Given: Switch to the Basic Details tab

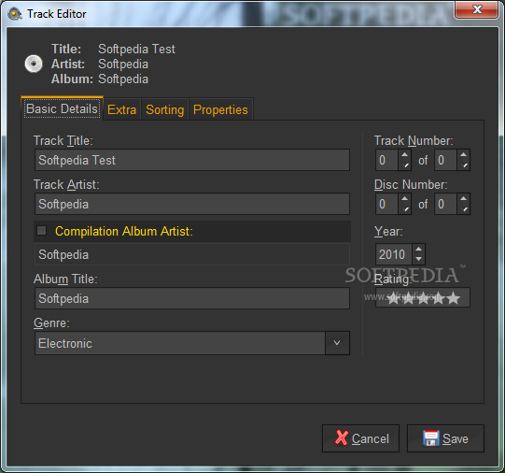Looking at the screenshot, I should [x=62, y=109].
